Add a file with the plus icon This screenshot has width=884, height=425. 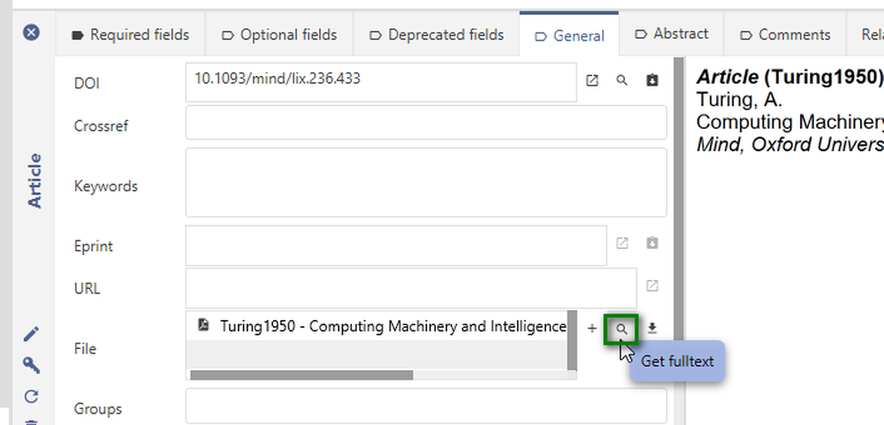592,328
